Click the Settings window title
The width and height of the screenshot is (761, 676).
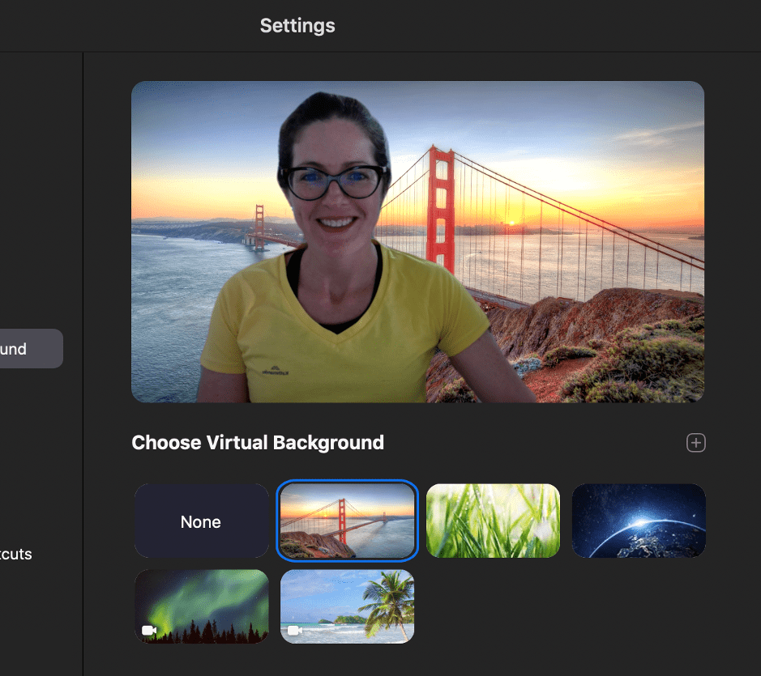(297, 26)
